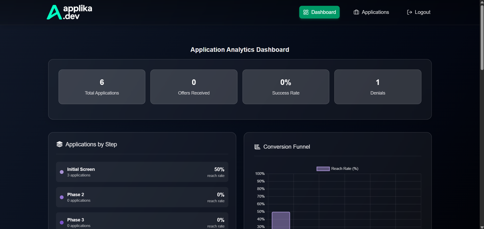Click the 50% reach rate value
The image size is (484, 229).
pyautogui.click(x=219, y=169)
